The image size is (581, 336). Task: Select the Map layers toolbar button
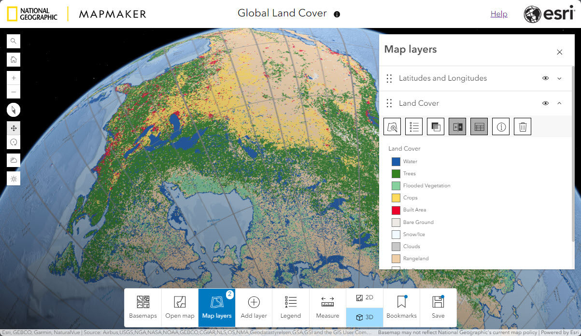(x=217, y=308)
